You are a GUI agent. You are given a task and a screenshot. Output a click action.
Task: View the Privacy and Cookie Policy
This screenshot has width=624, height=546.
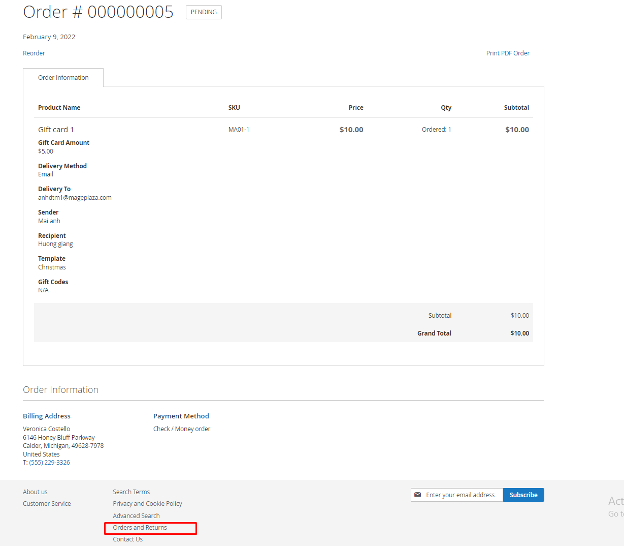click(147, 503)
